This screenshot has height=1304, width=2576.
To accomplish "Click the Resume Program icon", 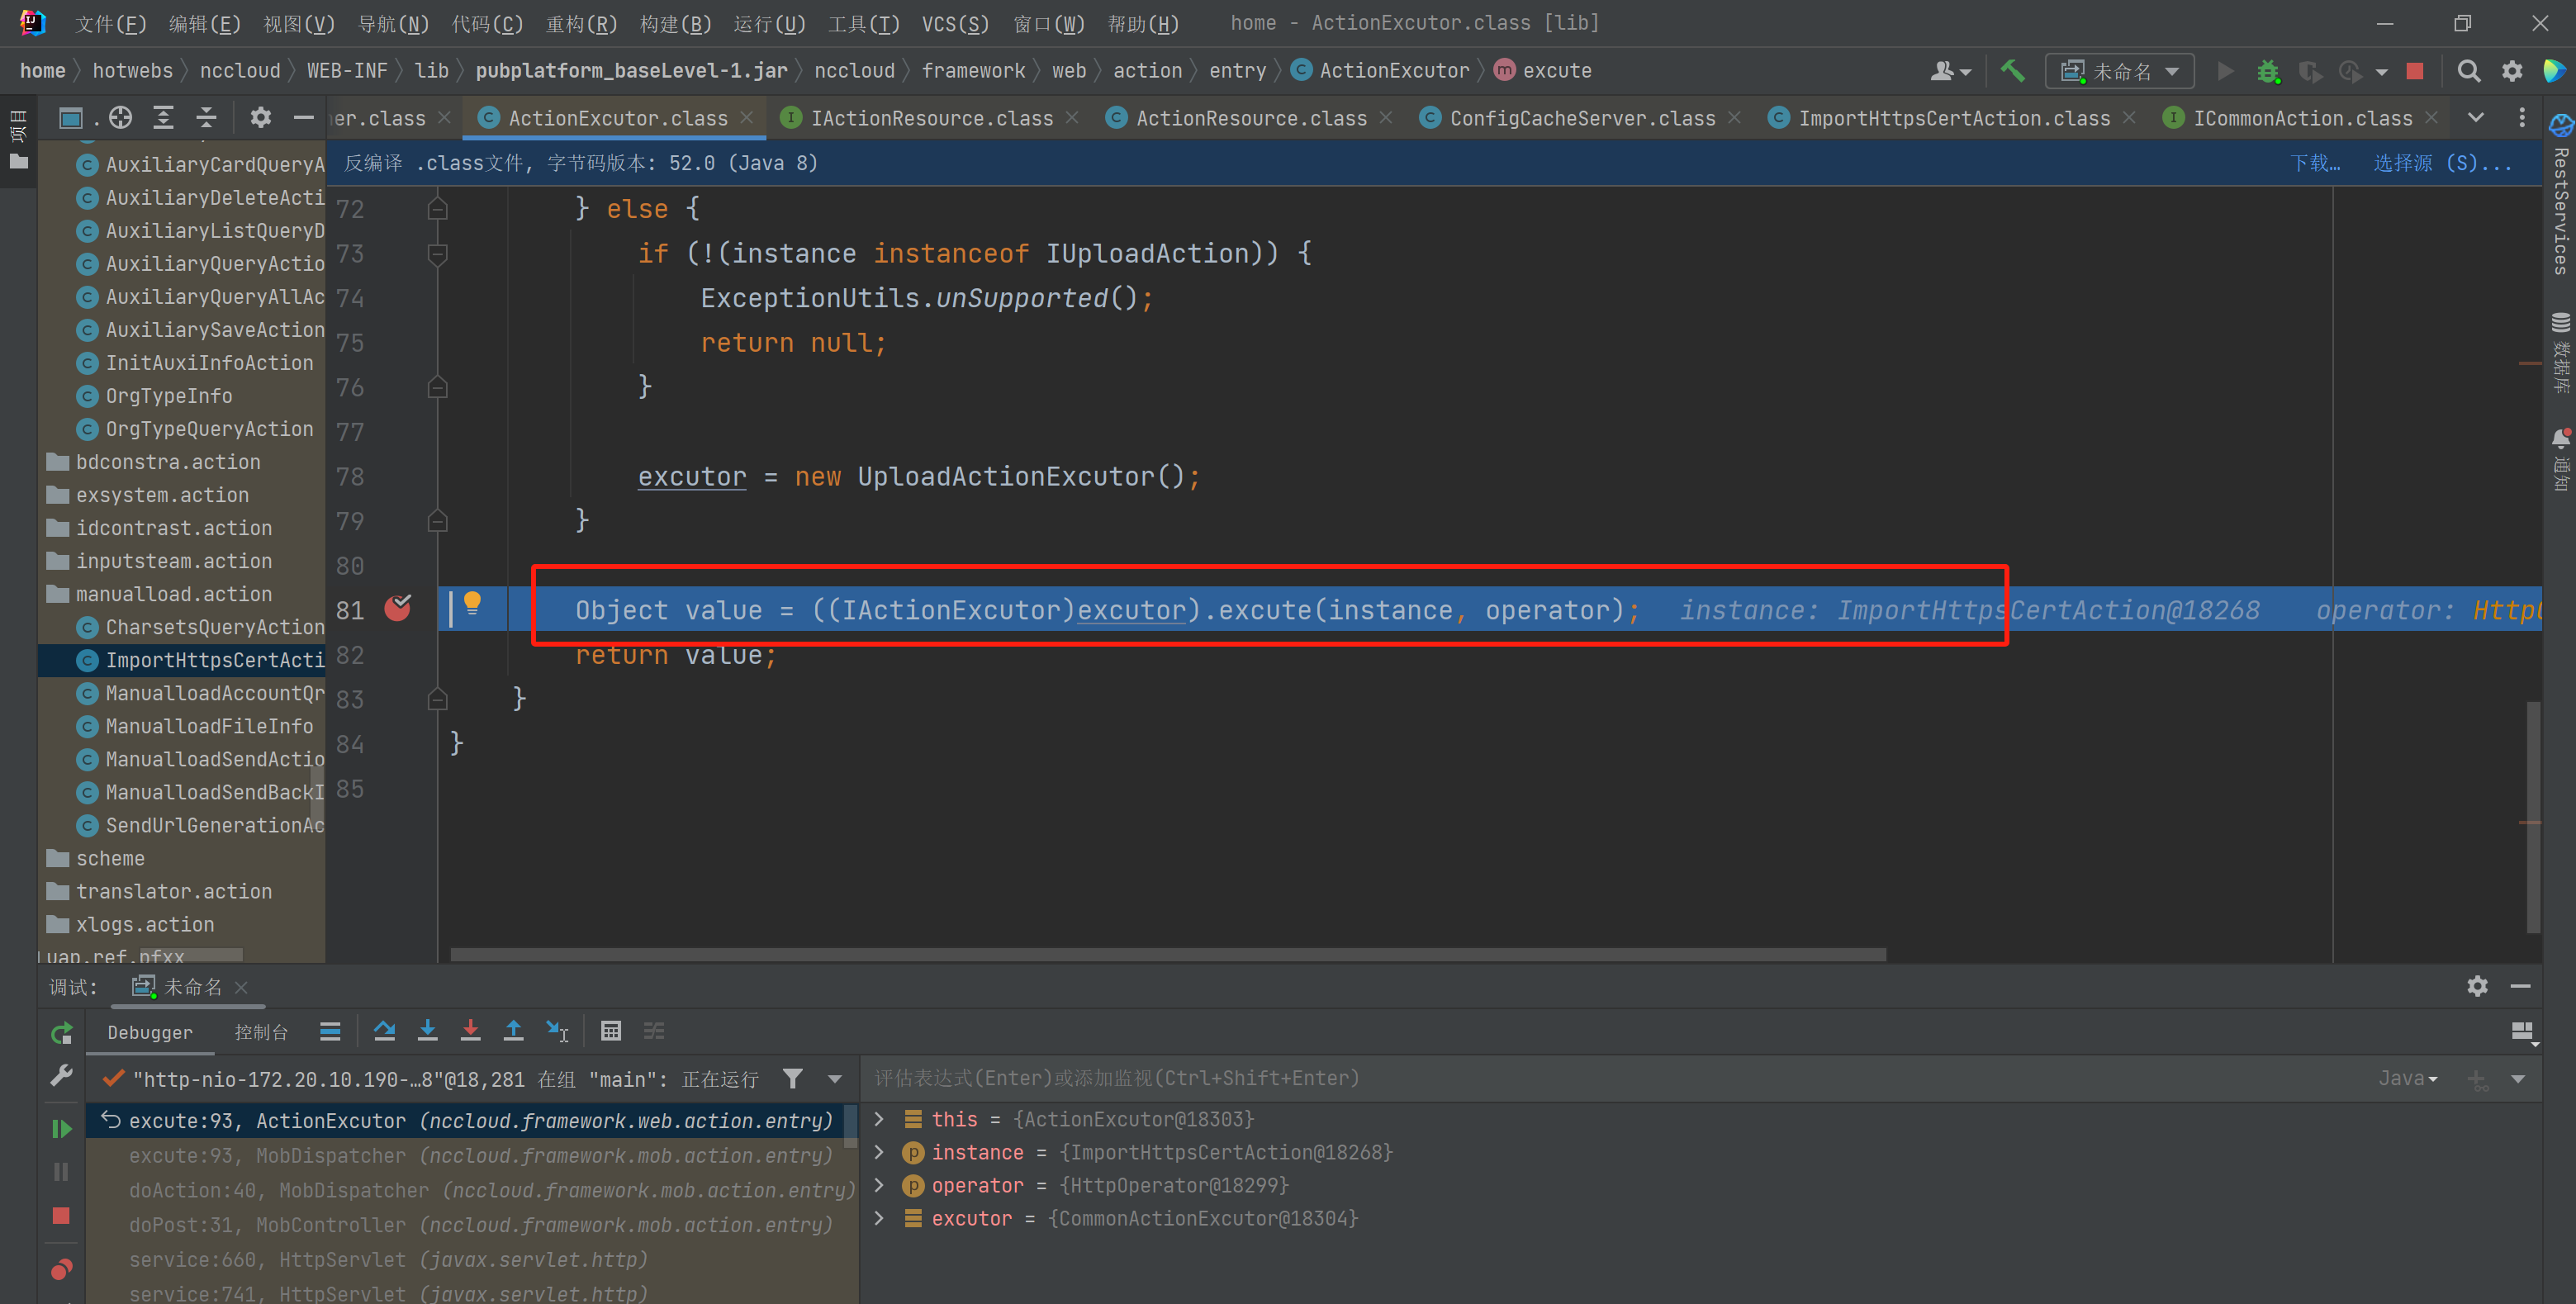I will pyautogui.click(x=61, y=1128).
